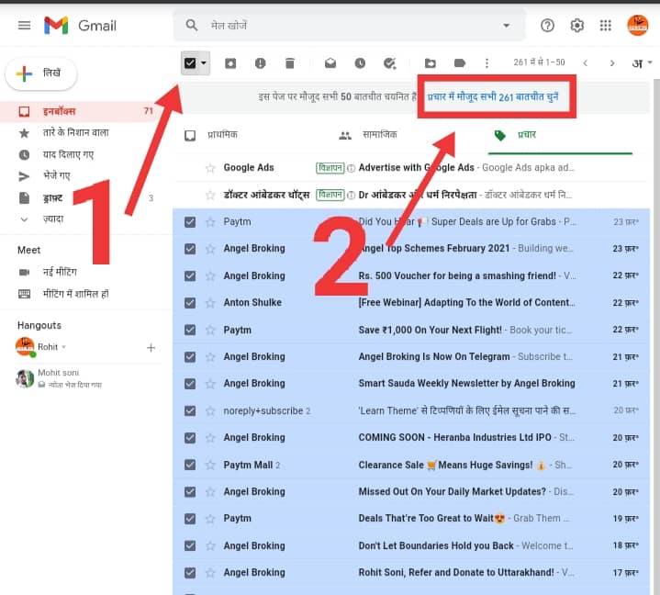Open the account profile avatar
Screen dimensions: 660x595
(x=637, y=26)
